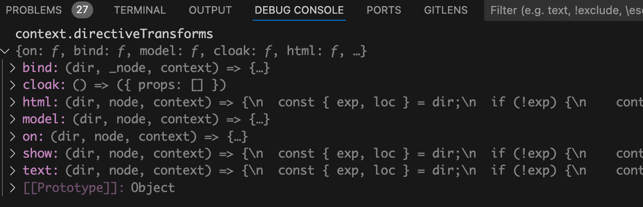The height and width of the screenshot is (207, 643).
Task: Switch to the TERMINAL tab
Action: (x=140, y=10)
